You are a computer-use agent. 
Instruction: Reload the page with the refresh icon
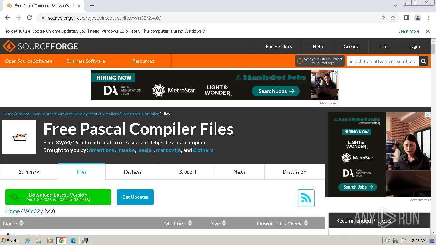click(x=29, y=18)
